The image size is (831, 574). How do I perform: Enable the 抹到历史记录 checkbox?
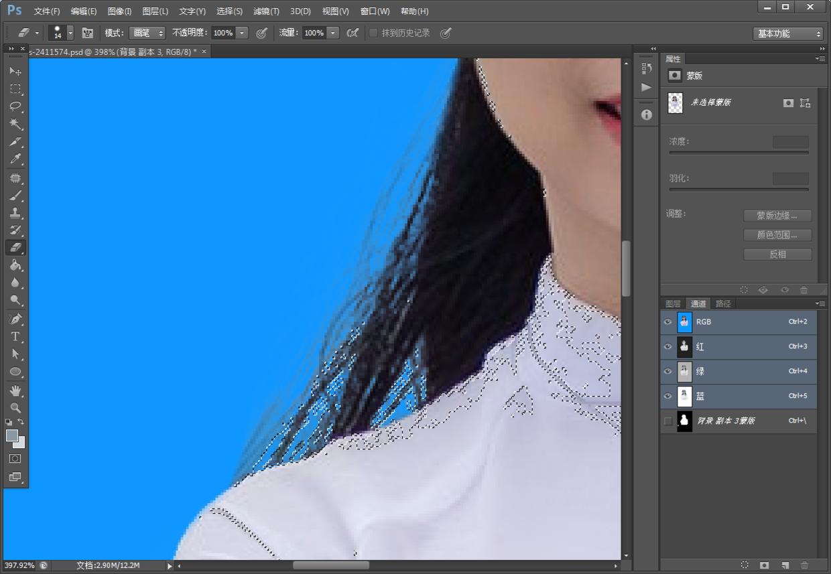tap(373, 33)
